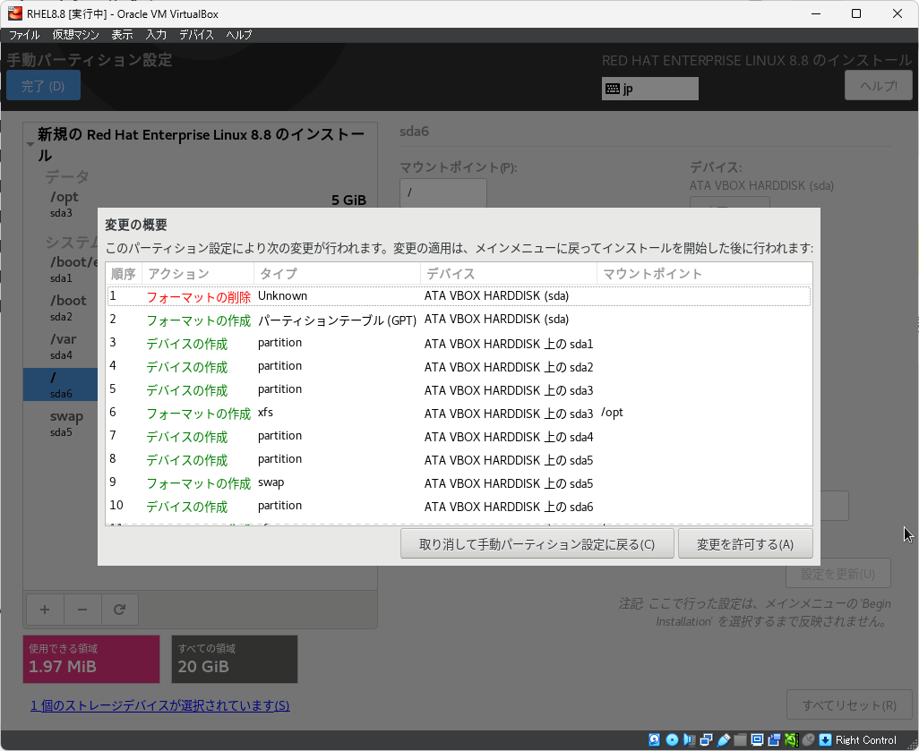Open the 入力 menu
The height and width of the screenshot is (751, 919).
[x=156, y=35]
